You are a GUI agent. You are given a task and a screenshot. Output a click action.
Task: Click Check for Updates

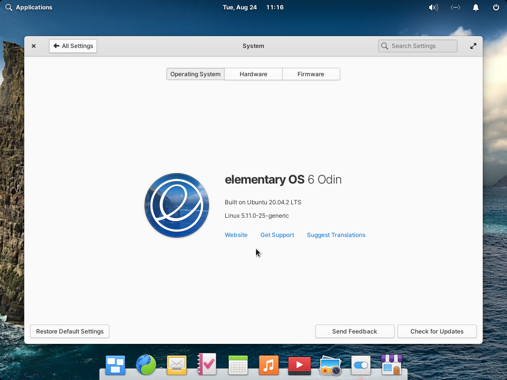click(437, 331)
